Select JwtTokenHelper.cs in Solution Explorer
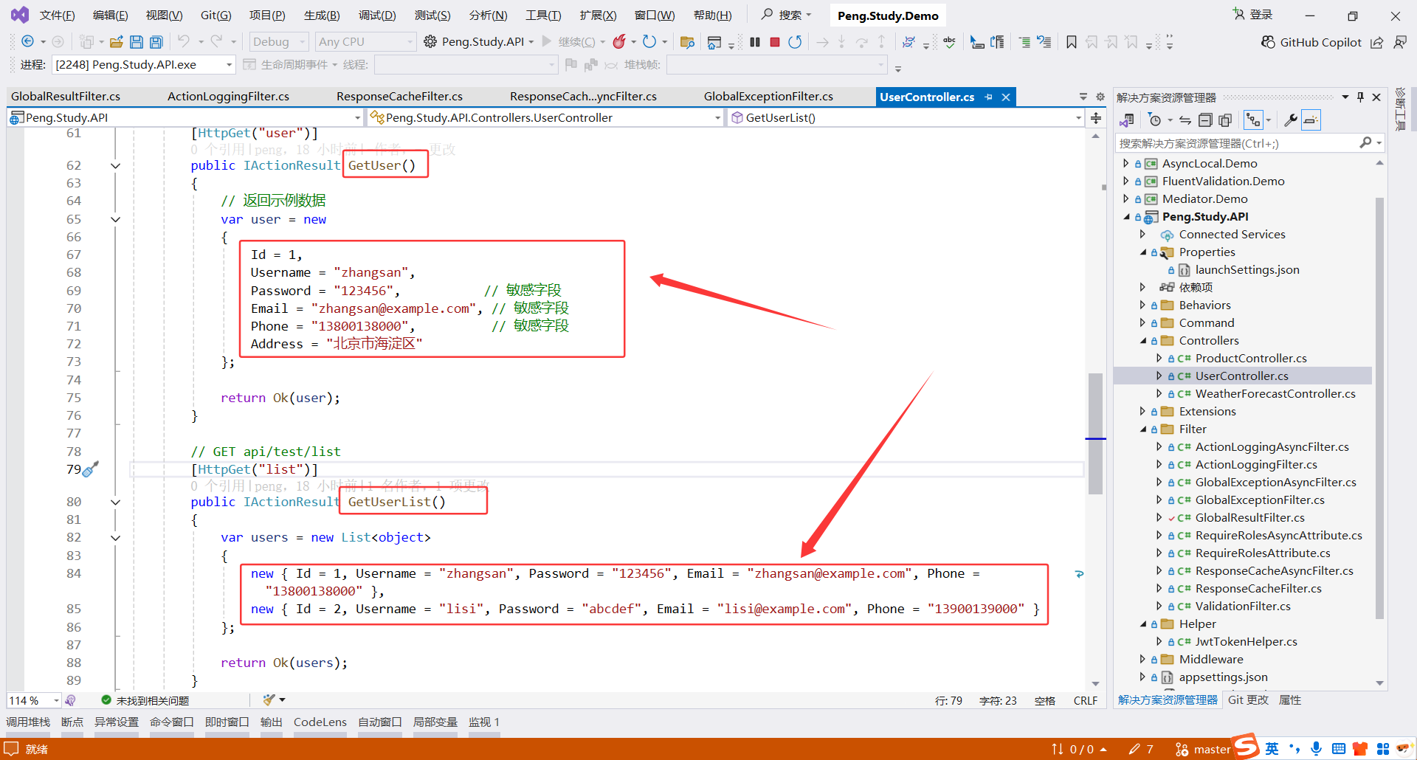Image resolution: width=1417 pixels, height=760 pixels. tap(1247, 642)
